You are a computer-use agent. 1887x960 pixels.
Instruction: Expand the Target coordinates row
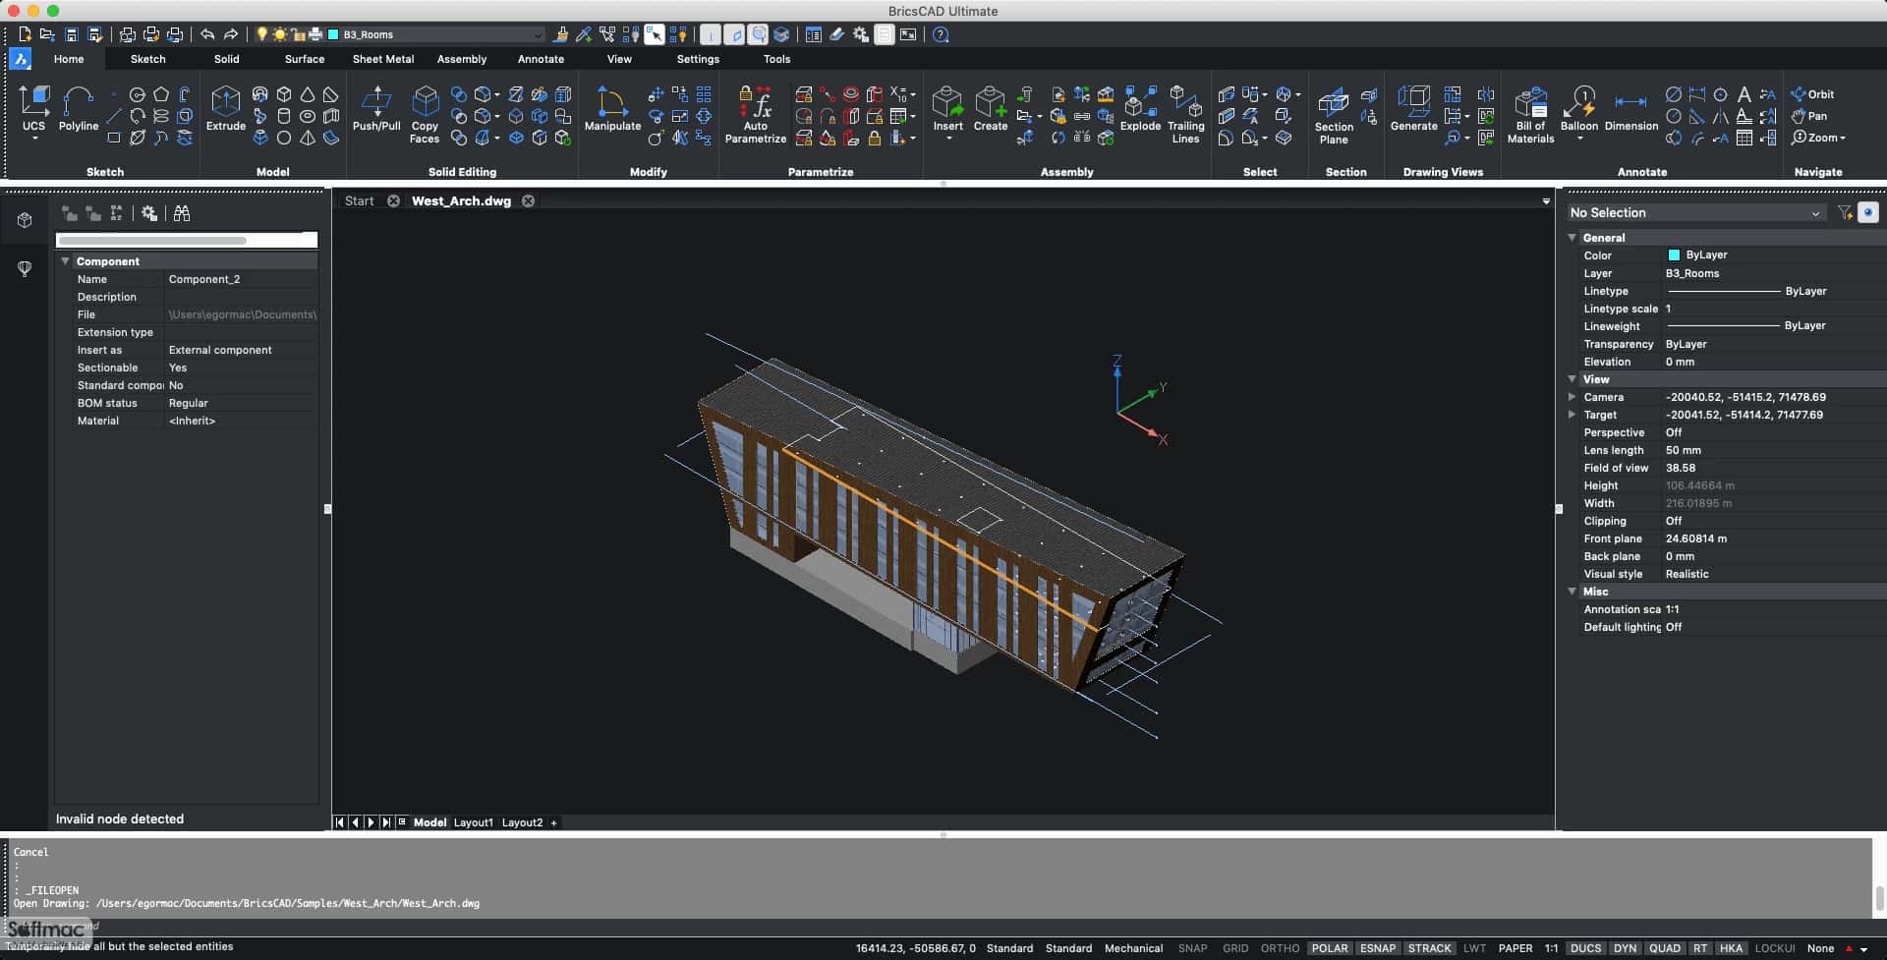point(1572,415)
